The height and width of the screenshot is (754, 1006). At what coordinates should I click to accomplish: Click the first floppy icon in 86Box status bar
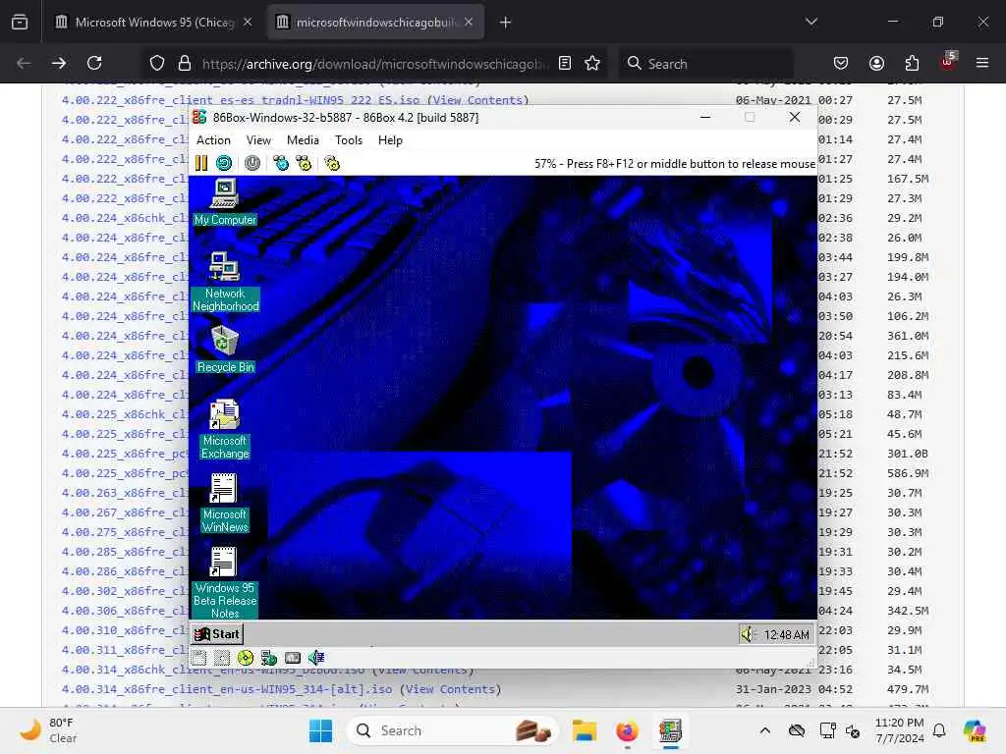click(198, 657)
